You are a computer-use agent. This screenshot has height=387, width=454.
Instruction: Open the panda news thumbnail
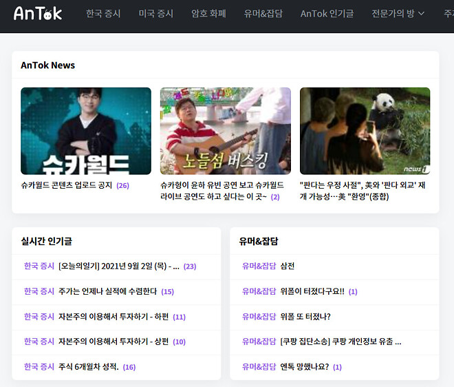[x=365, y=131]
